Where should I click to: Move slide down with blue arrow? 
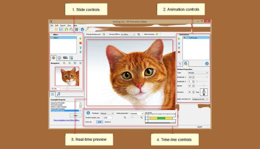[80, 52]
